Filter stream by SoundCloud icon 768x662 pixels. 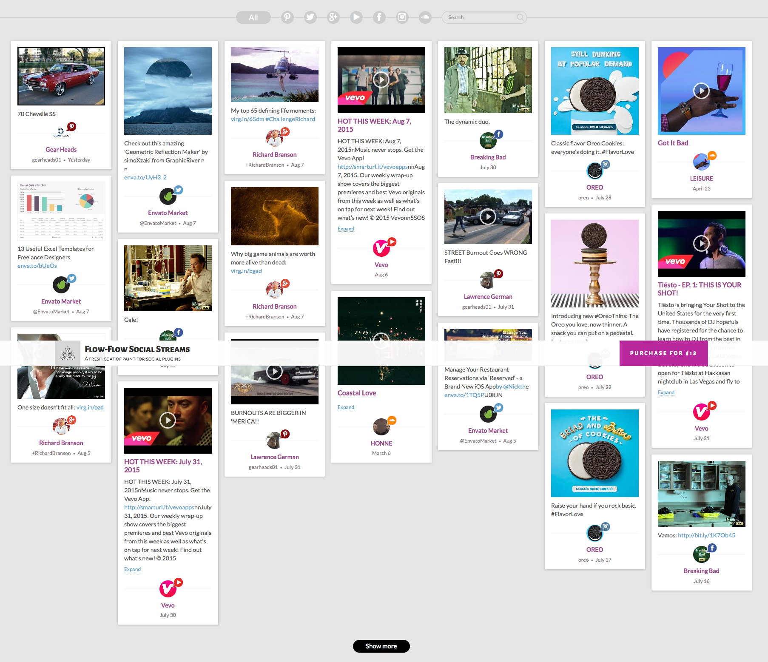pos(425,17)
